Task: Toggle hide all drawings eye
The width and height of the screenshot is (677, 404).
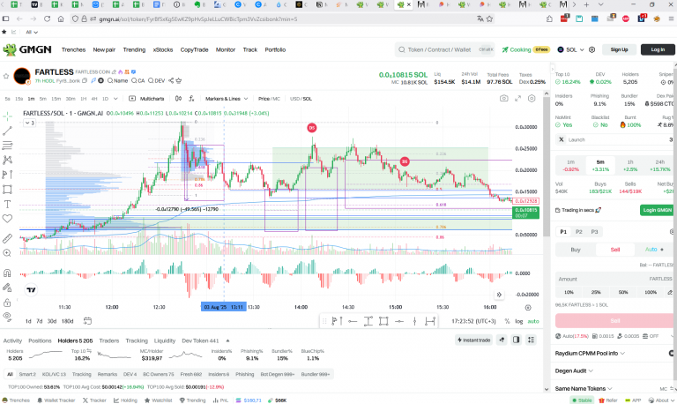Action: (7, 317)
